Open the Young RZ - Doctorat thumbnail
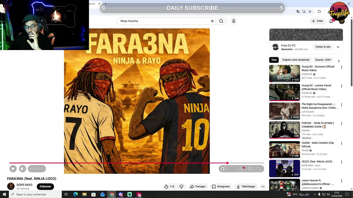 pyautogui.click(x=284, y=73)
